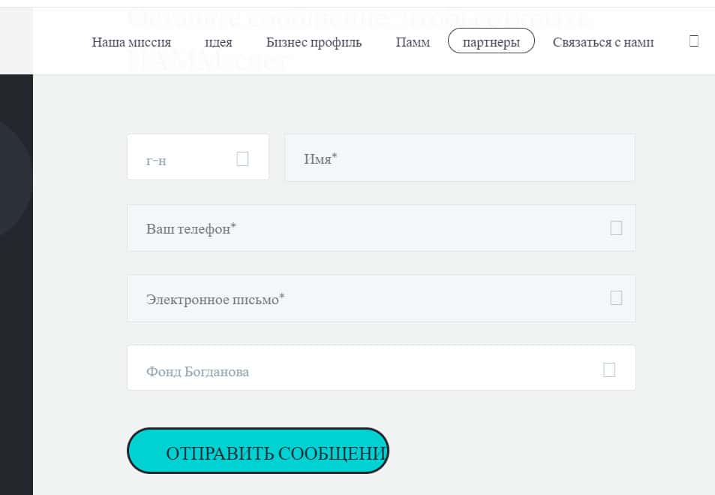Click the arrow icon in the г-н selector
This screenshot has height=495, width=715.
point(242,158)
